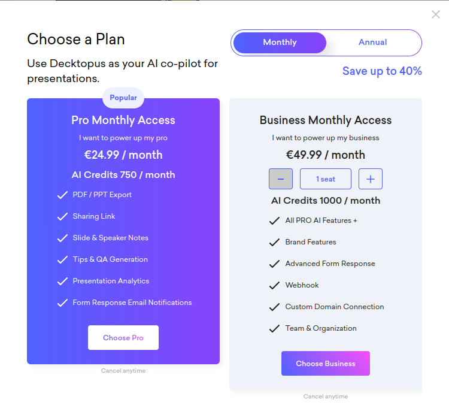Choose the Pro plan
Image resolution: width=449 pixels, height=417 pixels.
tap(123, 338)
